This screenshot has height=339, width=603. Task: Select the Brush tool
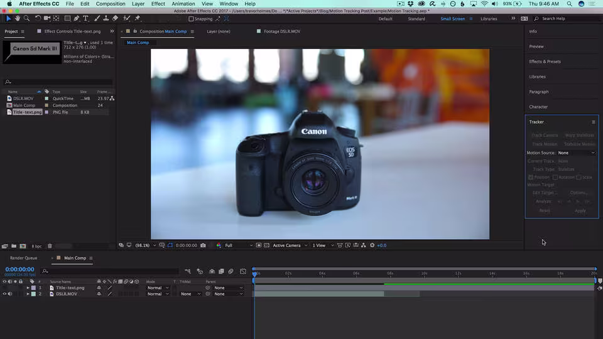point(97,18)
